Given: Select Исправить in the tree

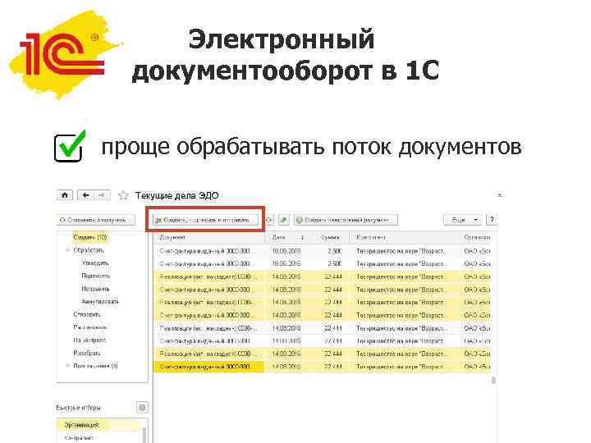Looking at the screenshot, I should click(95, 289).
